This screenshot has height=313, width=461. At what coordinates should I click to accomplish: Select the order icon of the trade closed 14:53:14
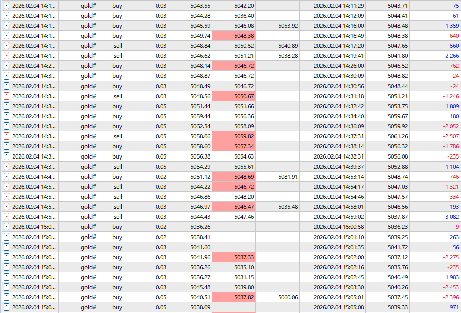pos(6,177)
